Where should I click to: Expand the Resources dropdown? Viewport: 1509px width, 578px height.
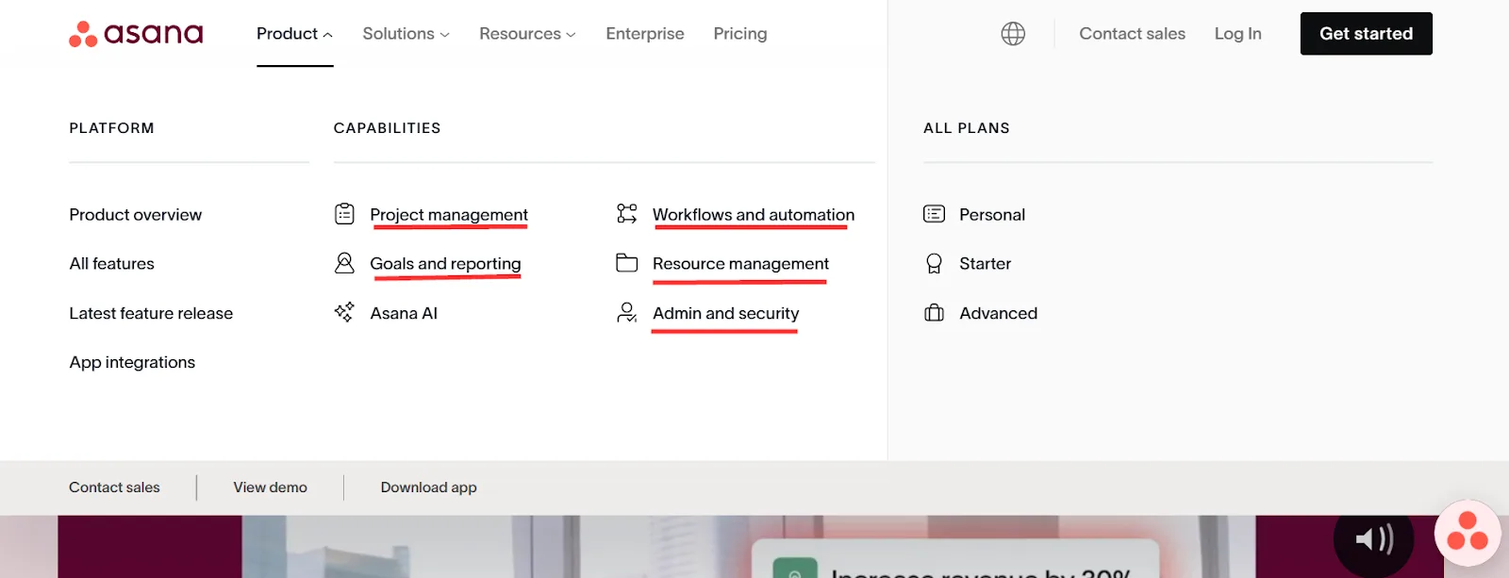(x=527, y=34)
